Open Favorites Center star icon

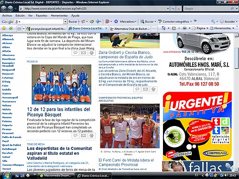(x=4, y=29)
